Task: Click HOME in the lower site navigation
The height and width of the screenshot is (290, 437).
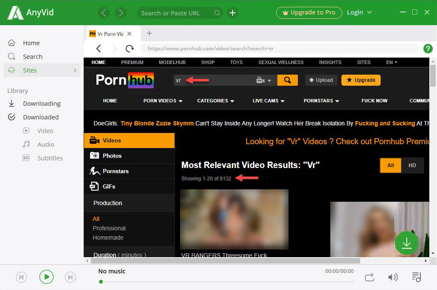Action: click(x=110, y=101)
